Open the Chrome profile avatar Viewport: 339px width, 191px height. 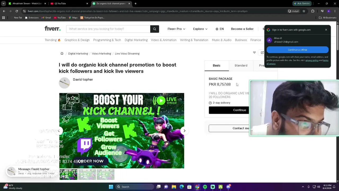(328, 11)
